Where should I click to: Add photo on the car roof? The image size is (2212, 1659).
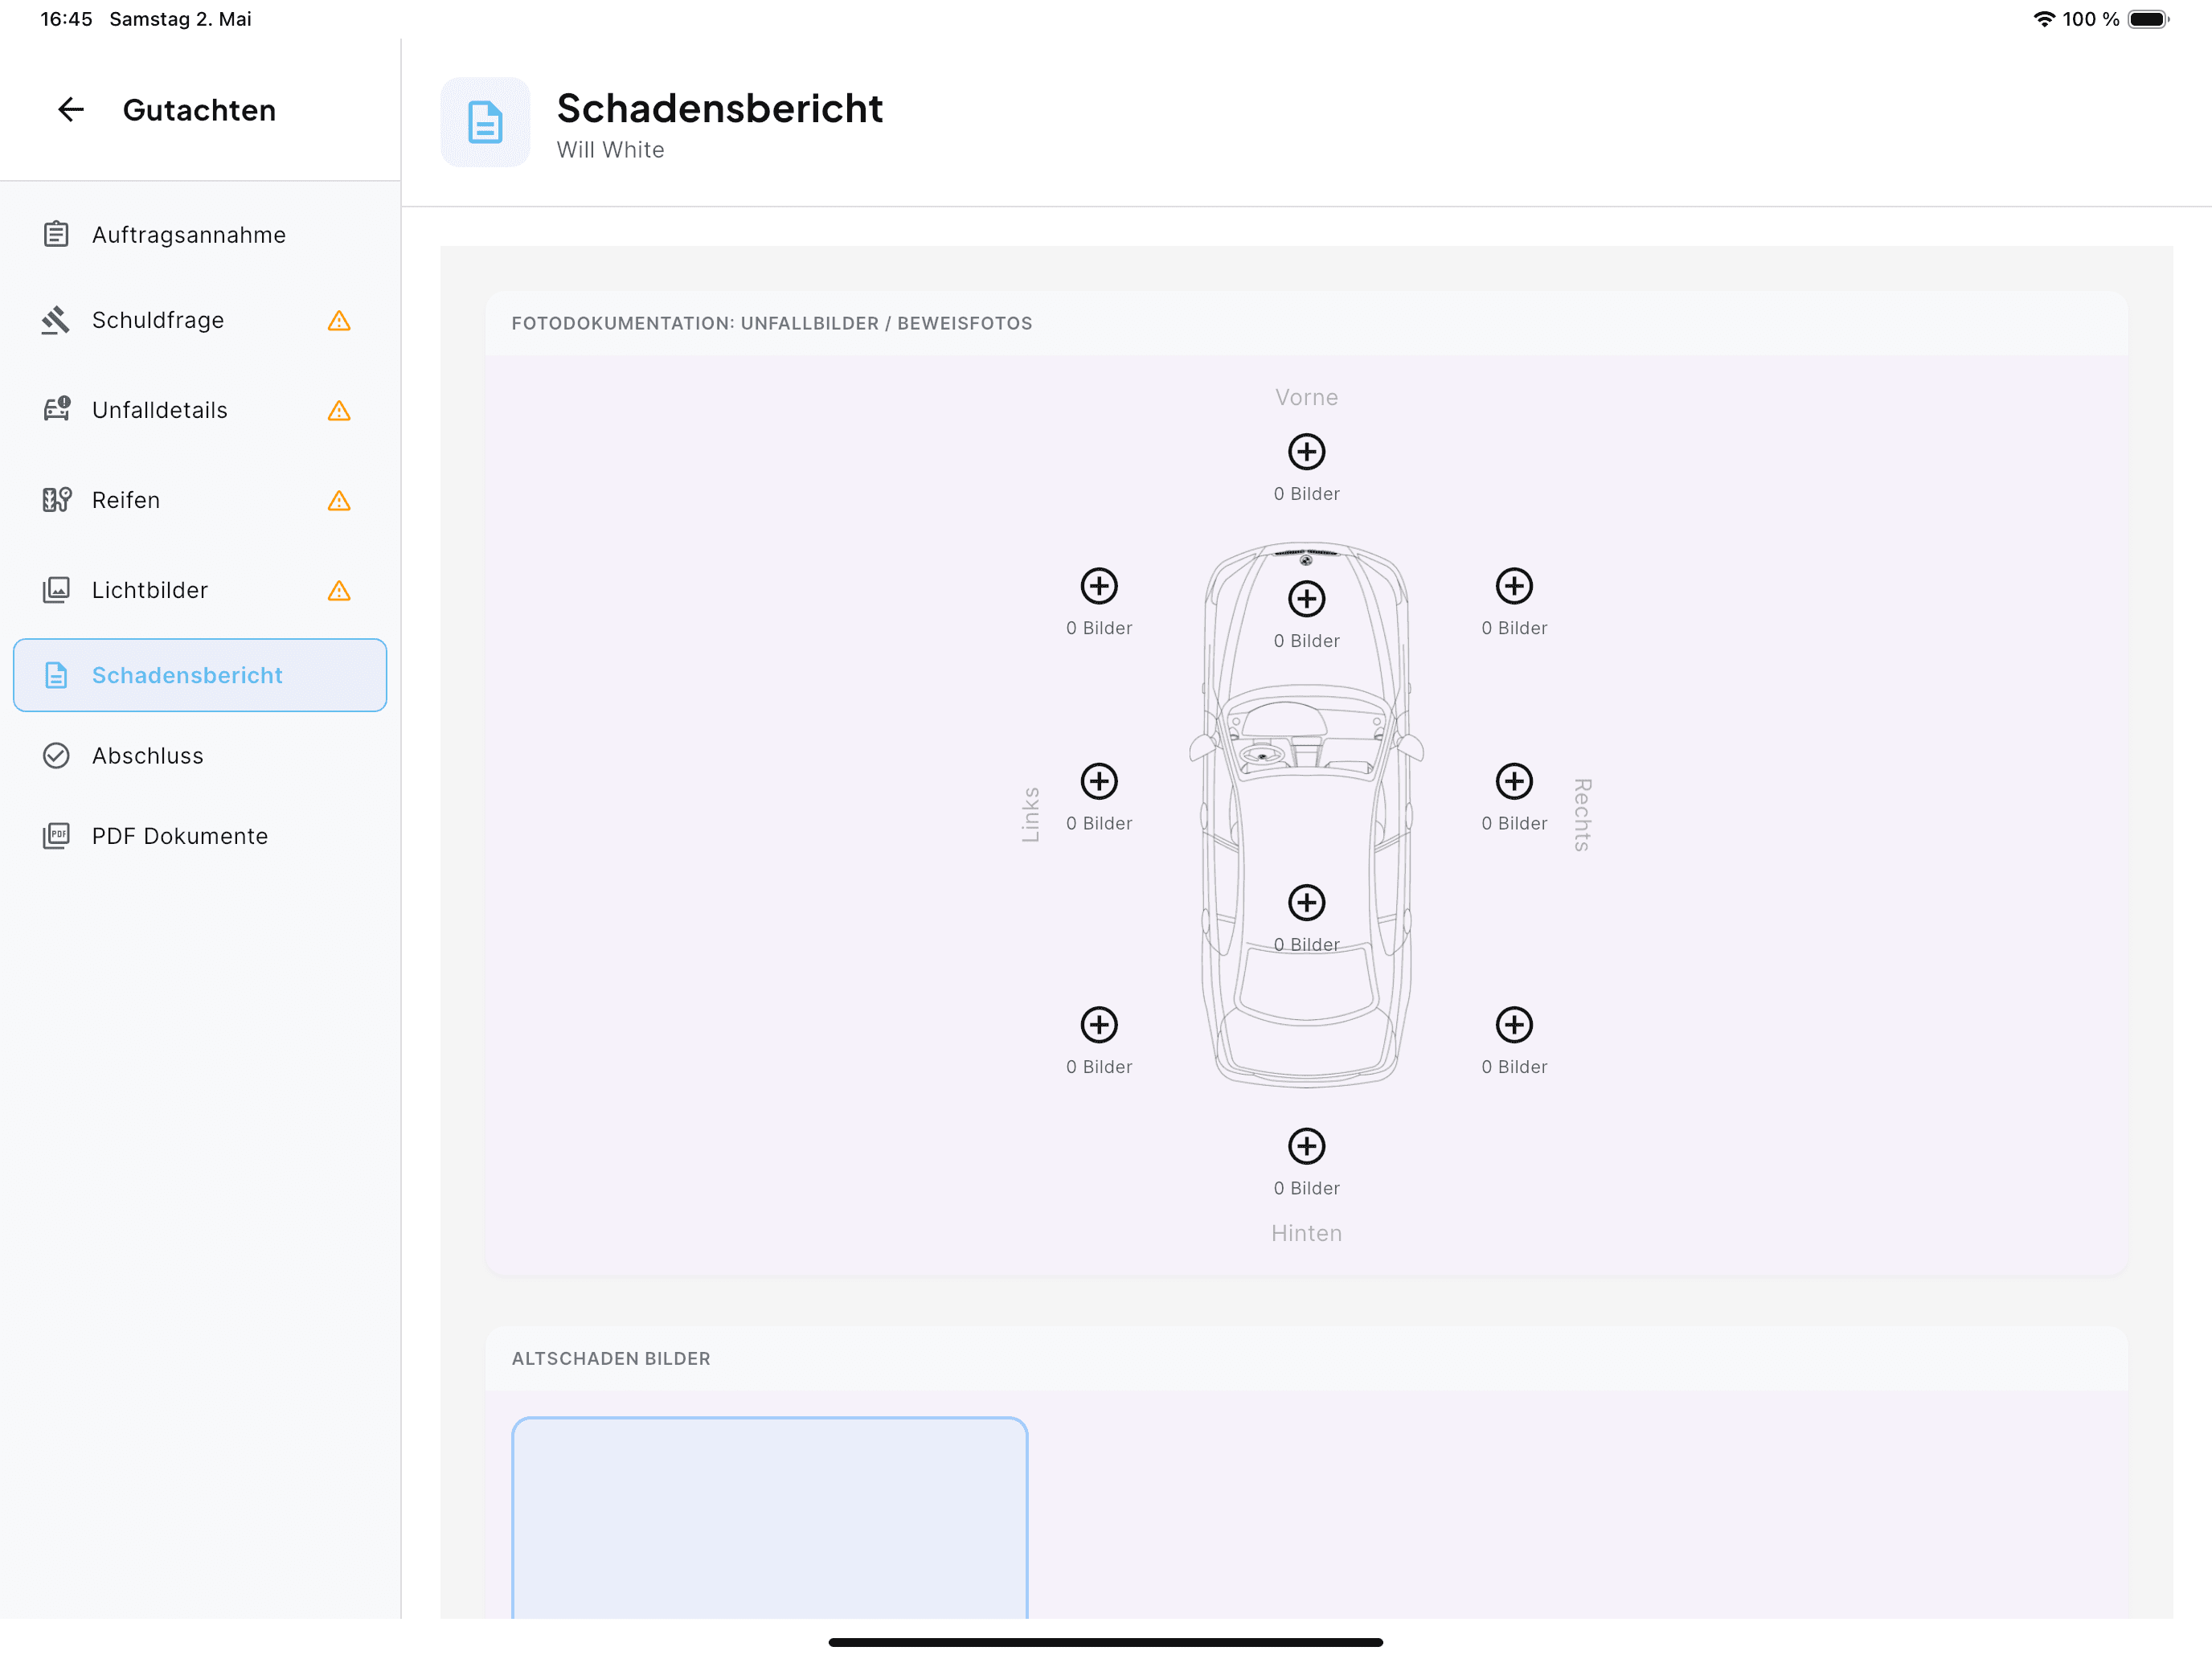[x=1306, y=903]
